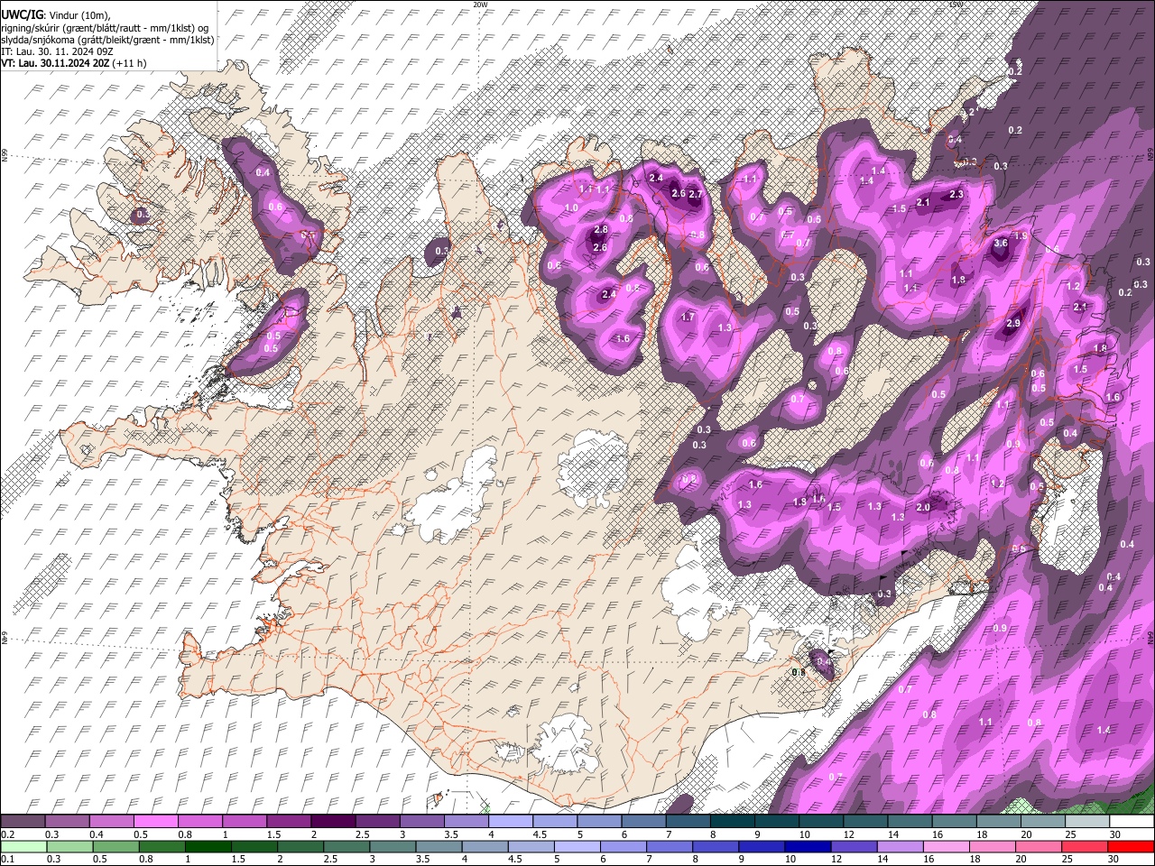Click the pink 18–20 rain-scale swatch
Viewport: 1155px width, 866px height.
pos(993,847)
